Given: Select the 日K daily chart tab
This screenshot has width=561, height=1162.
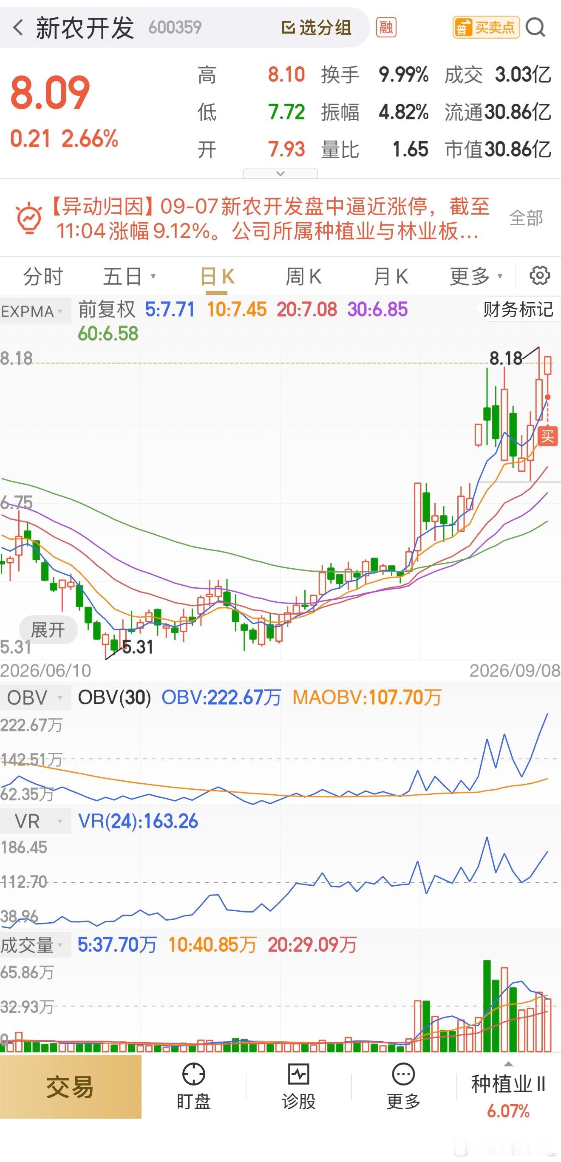Looking at the screenshot, I should (x=217, y=276).
